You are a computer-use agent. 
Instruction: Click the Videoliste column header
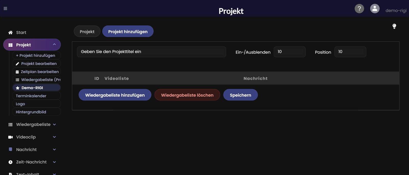117,78
